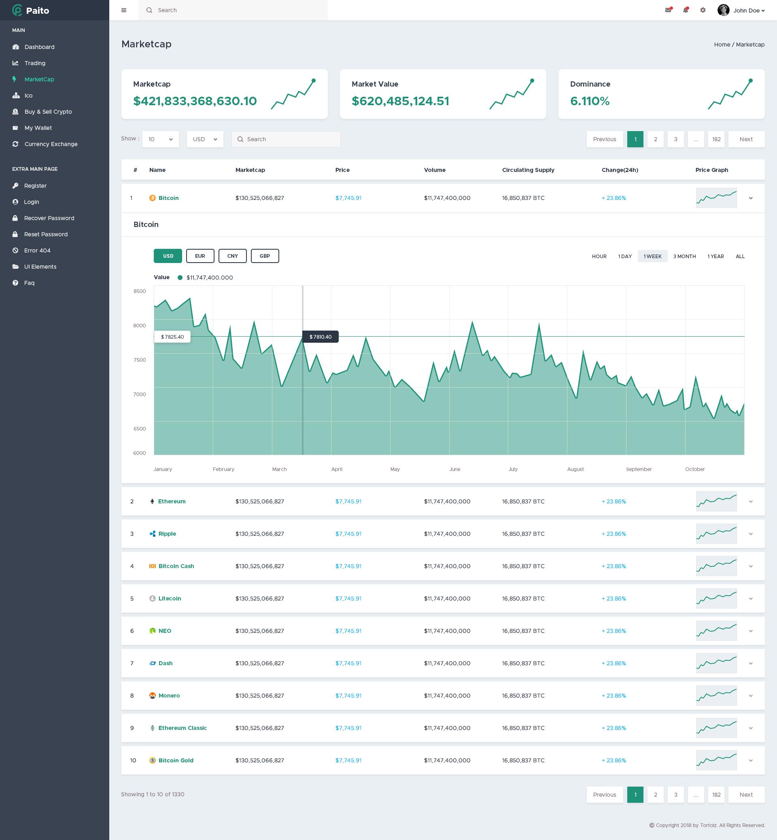The height and width of the screenshot is (840, 777).
Task: Open the messages envelope icon
Action: coord(668,10)
